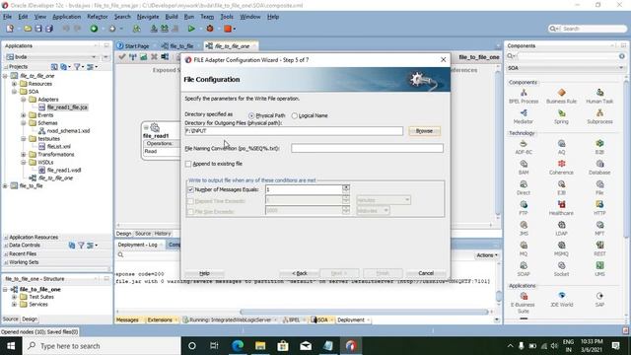Click the Help button in wizard
Screen dimensions: 631x355
[204, 273]
